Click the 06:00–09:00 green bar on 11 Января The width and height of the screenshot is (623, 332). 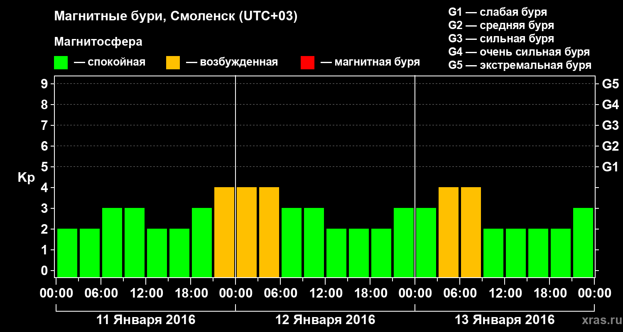pos(112,242)
